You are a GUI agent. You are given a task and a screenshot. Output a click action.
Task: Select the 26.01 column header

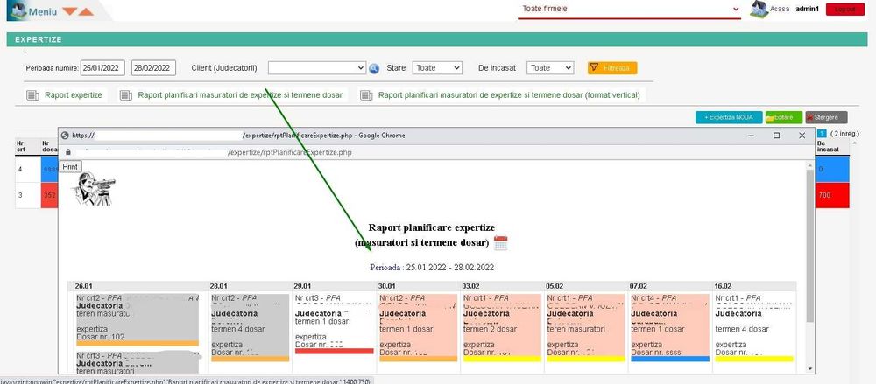click(83, 286)
